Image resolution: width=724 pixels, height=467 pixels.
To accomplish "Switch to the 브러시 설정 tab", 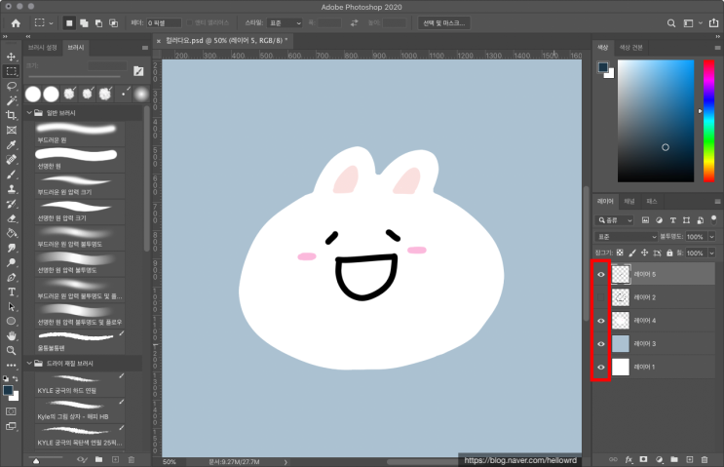I will click(43, 48).
